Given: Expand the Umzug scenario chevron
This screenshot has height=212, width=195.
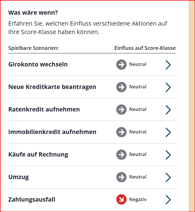Looking at the screenshot, I should [x=168, y=177].
